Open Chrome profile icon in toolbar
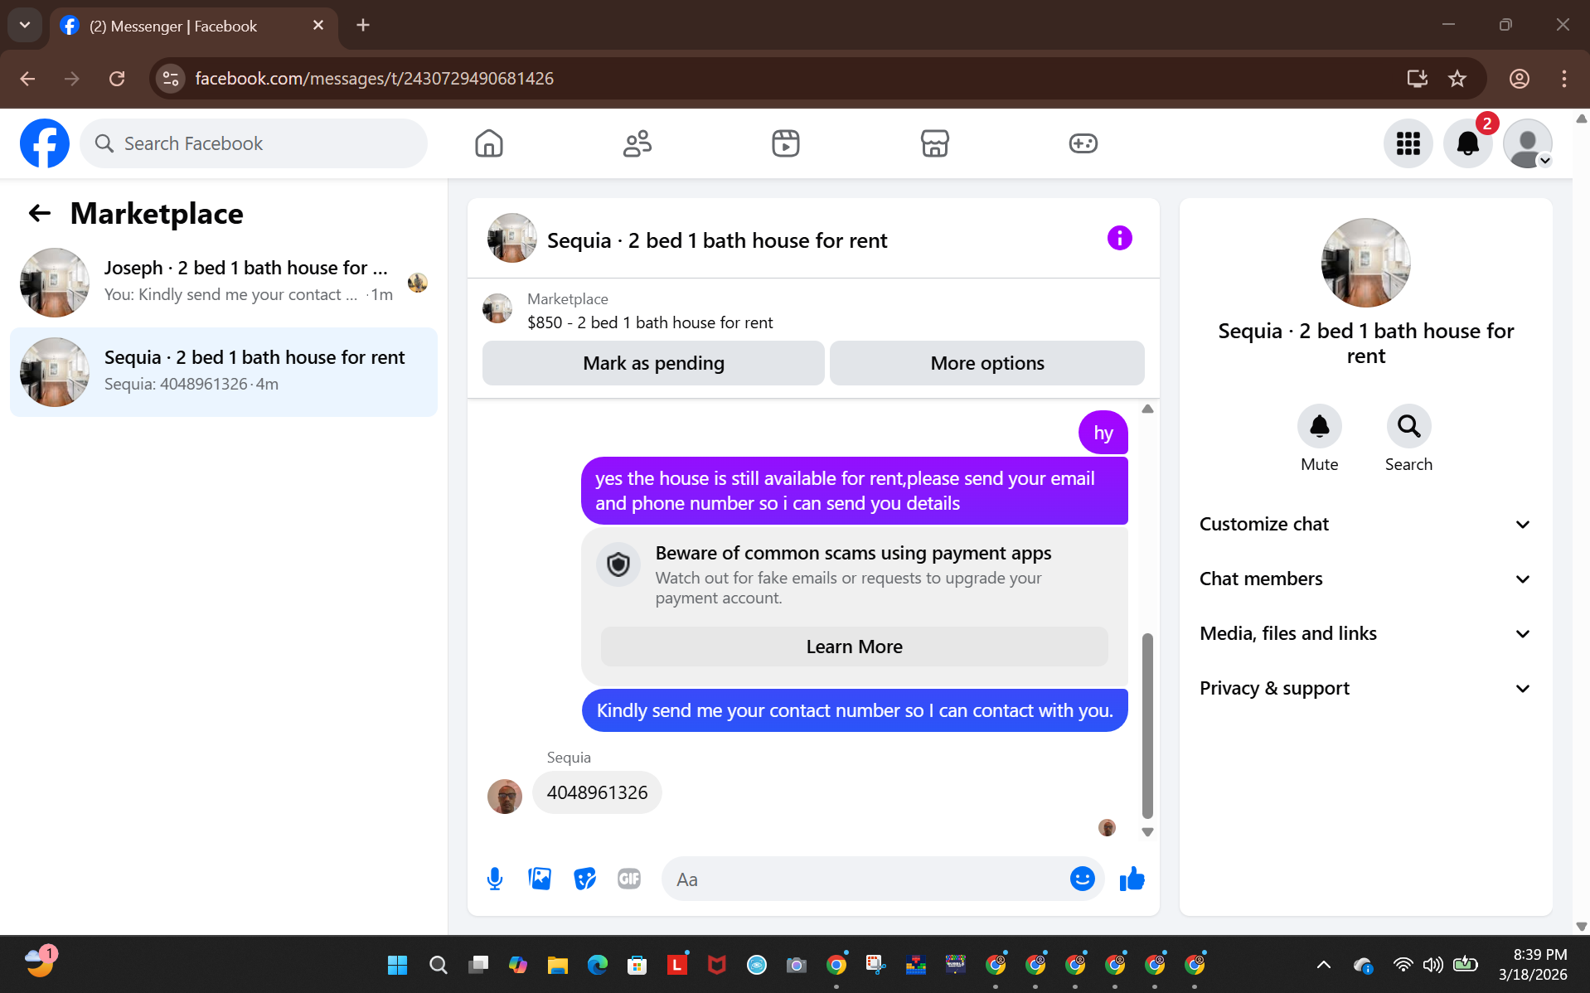 click(1519, 79)
